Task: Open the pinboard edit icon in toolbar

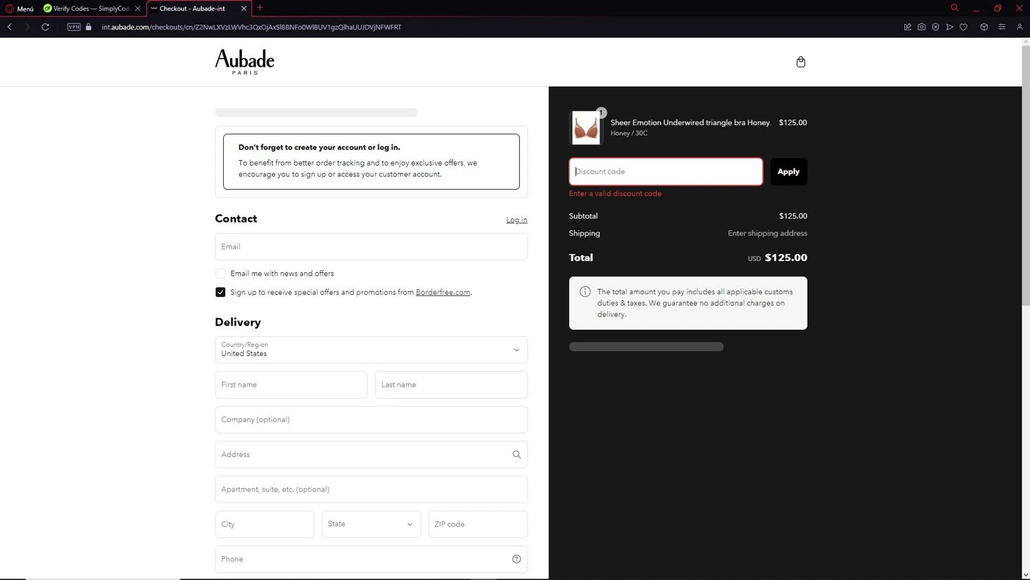Action: point(908,27)
